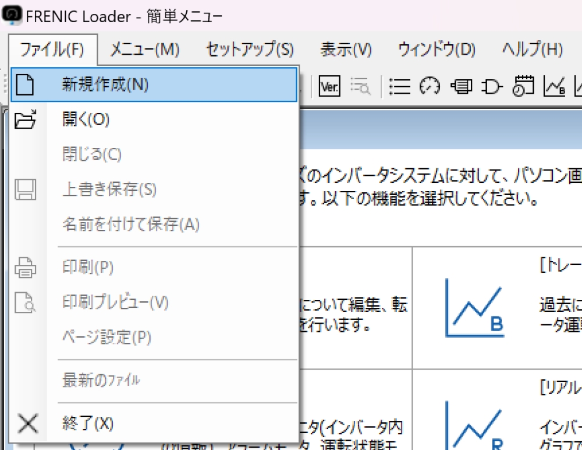This screenshot has width=582, height=450.
Task: Select 新規作成(N) from the File menu
Action: pyautogui.click(x=154, y=84)
